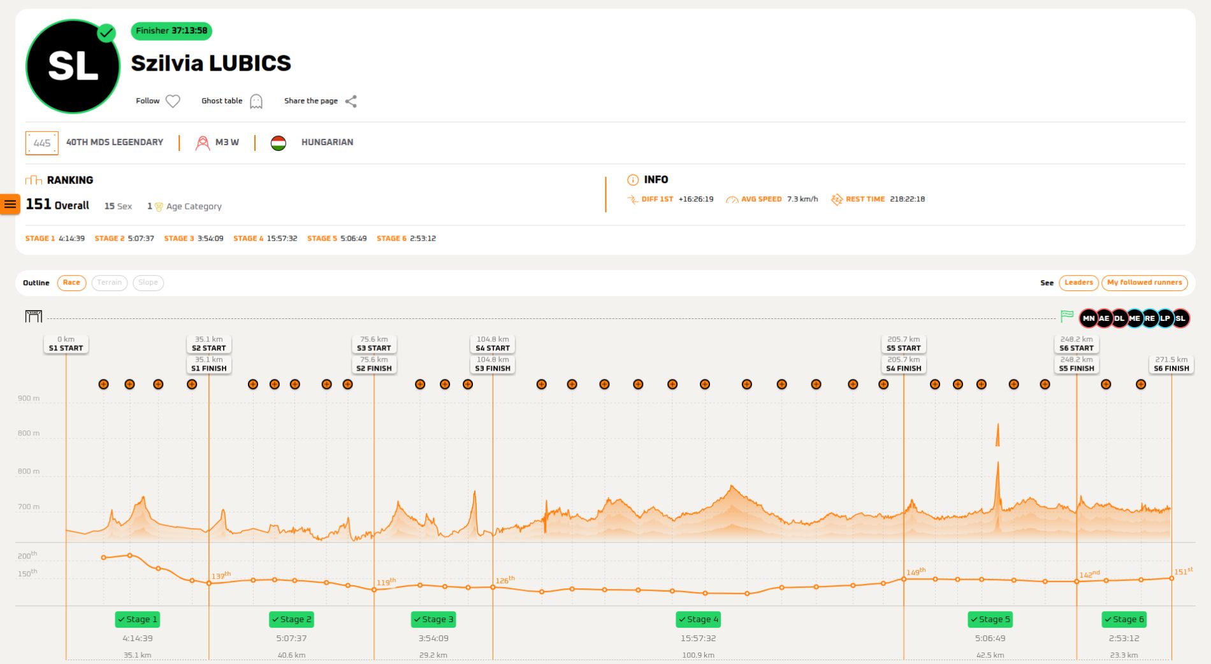Click the INFO circle icon
Viewport: 1211px width, 664px height.
(x=632, y=180)
